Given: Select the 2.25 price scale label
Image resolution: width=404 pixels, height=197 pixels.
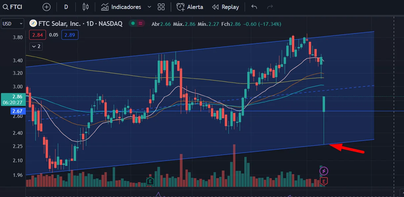Looking at the screenshot, I should (18, 146).
